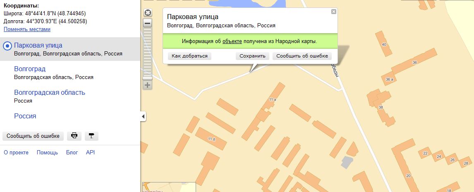Open the Помощь footer link
This screenshot has height=192, width=474.
click(47, 152)
